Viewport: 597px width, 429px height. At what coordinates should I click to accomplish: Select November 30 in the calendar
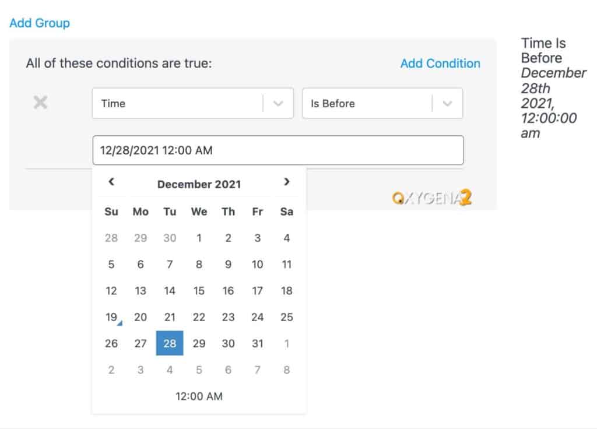click(170, 238)
